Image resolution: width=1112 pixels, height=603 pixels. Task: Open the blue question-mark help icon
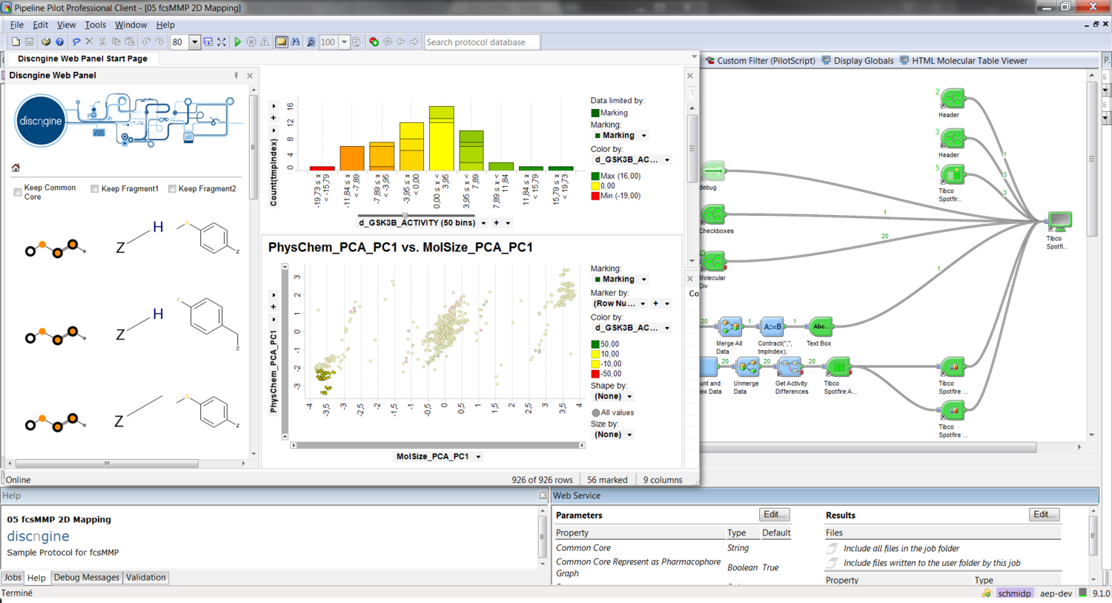pyautogui.click(x=60, y=42)
